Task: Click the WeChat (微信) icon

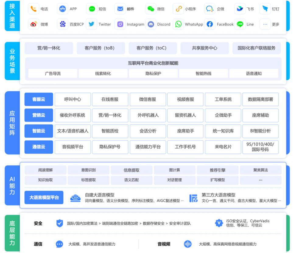Action: tap(151, 9)
